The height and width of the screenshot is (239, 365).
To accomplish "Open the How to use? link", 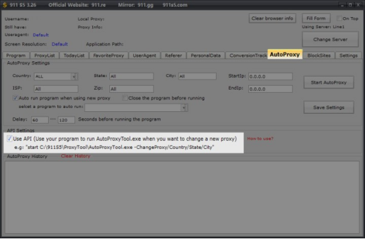I will [260, 139].
